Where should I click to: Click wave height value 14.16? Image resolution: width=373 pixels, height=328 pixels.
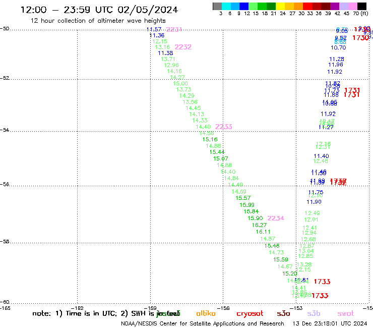pos(174,71)
